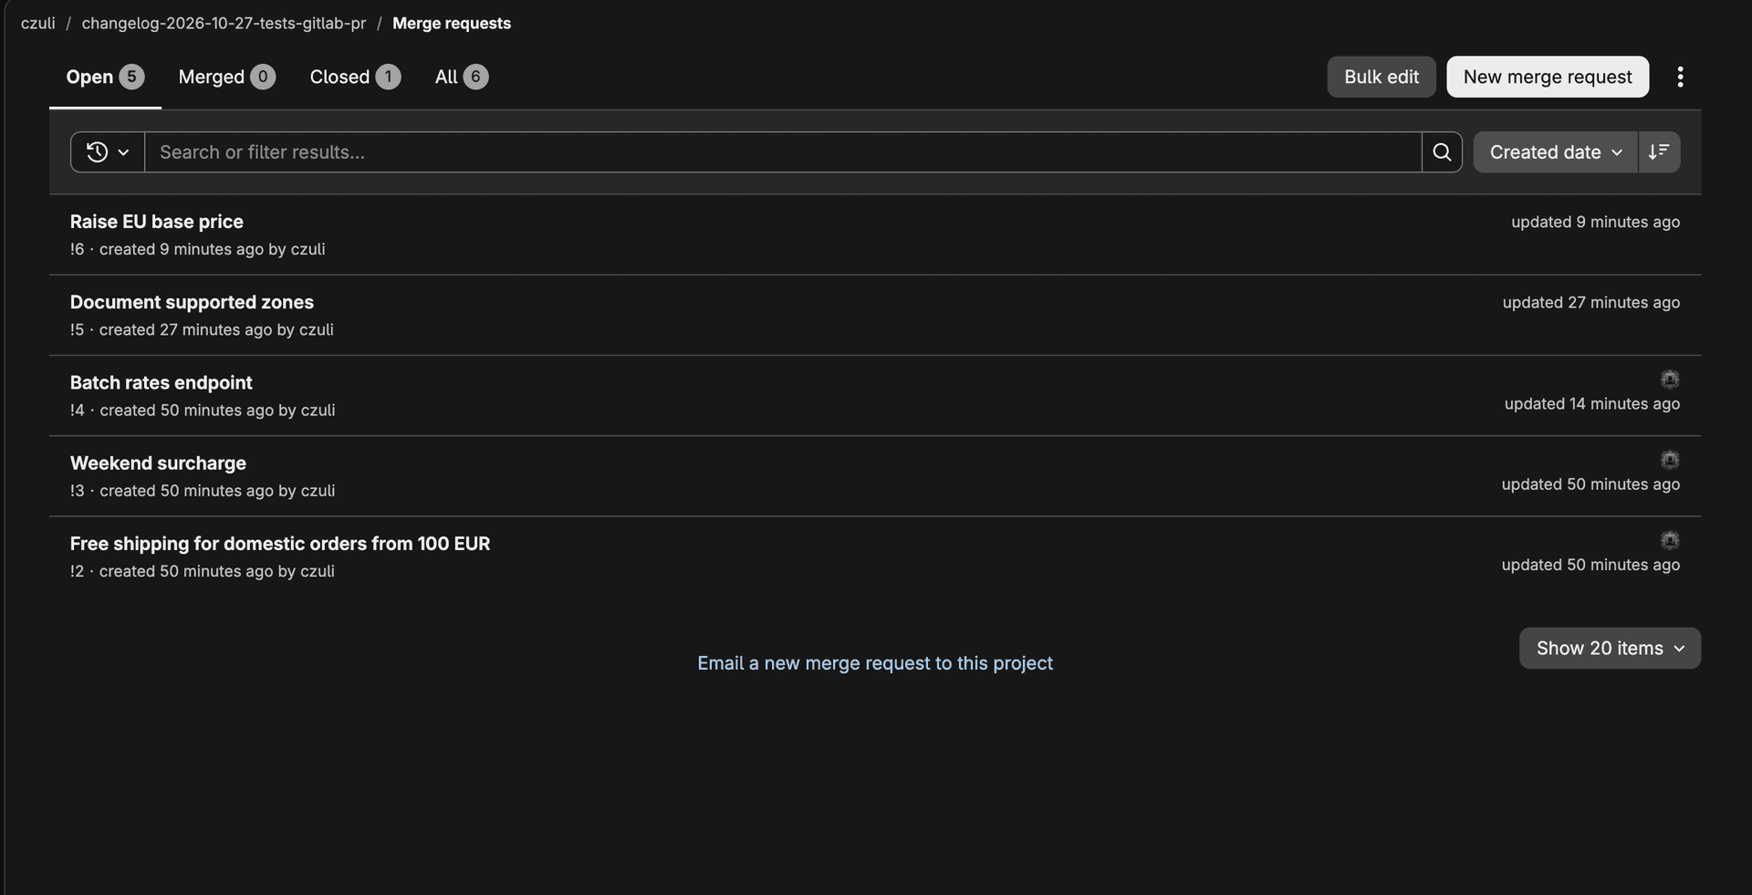Toggle the sort direction icon
This screenshot has width=1752, height=895.
coord(1659,152)
